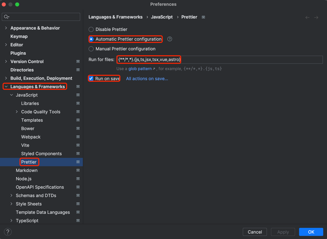The image size is (327, 239).
Task: Open All actions on save link
Action: click(147, 78)
